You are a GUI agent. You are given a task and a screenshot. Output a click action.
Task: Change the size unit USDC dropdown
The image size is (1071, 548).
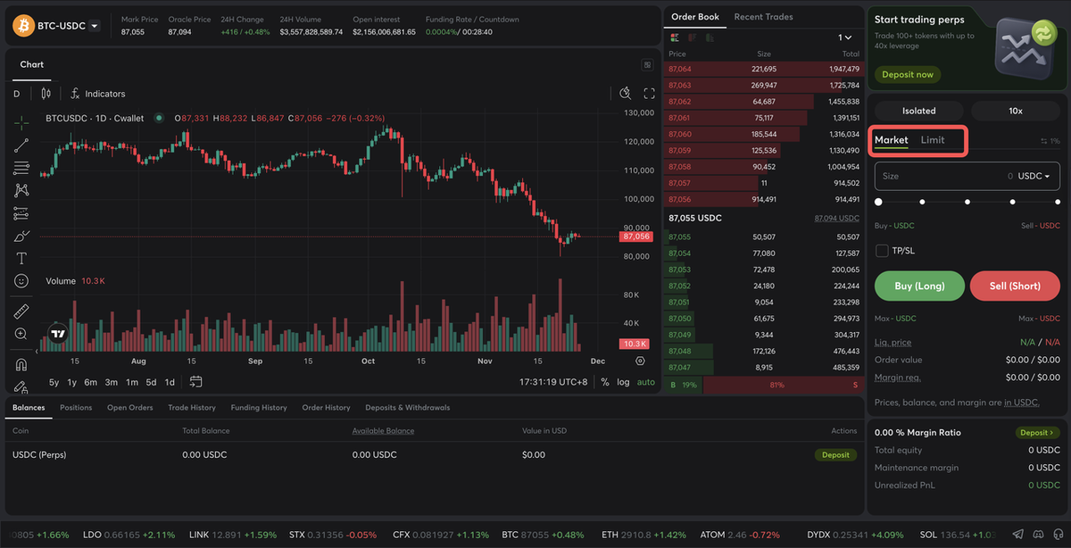point(1034,176)
